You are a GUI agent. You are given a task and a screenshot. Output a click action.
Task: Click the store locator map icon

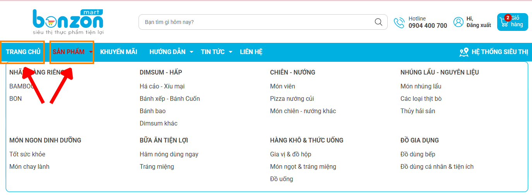click(464, 52)
